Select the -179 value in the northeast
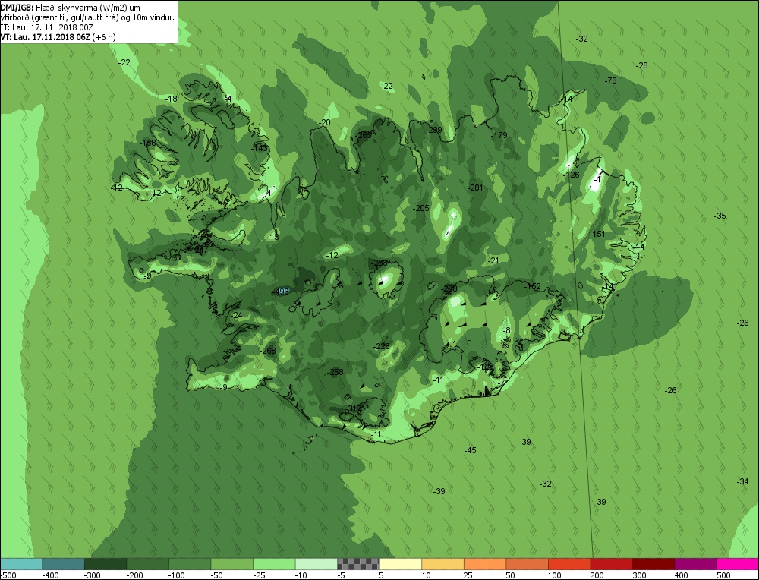The height and width of the screenshot is (580, 759). click(x=499, y=135)
